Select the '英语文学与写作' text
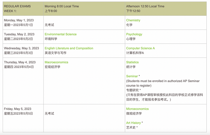The image size is (210, 135). point(56,53)
